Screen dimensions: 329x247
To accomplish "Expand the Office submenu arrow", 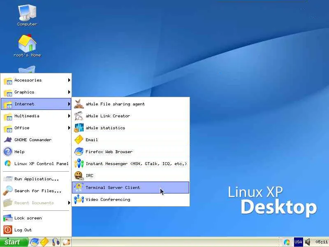I will coord(69,128).
